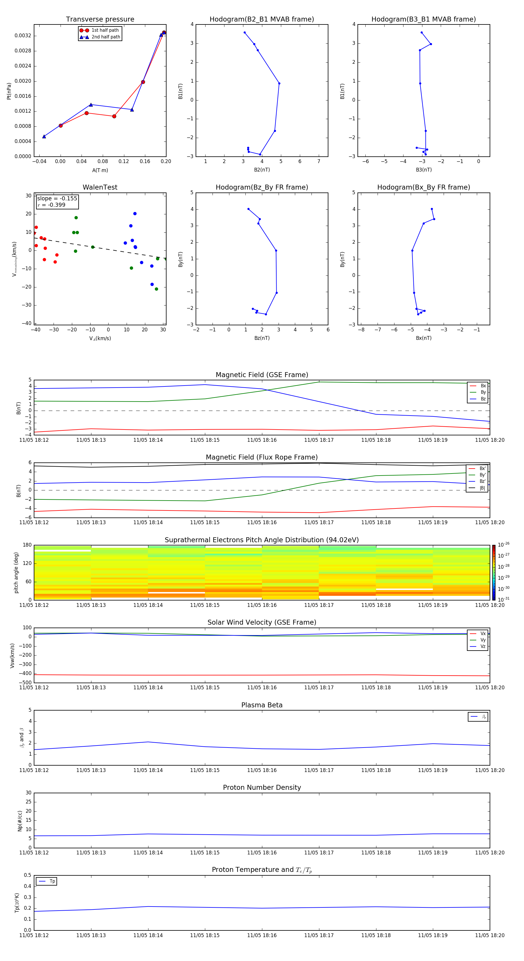Select the "slope = -0.155" annotation text
The height and width of the screenshot is (961, 524).
point(57,199)
